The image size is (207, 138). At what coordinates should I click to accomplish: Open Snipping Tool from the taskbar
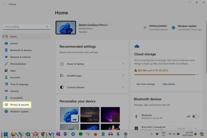pyautogui.click(x=88, y=134)
